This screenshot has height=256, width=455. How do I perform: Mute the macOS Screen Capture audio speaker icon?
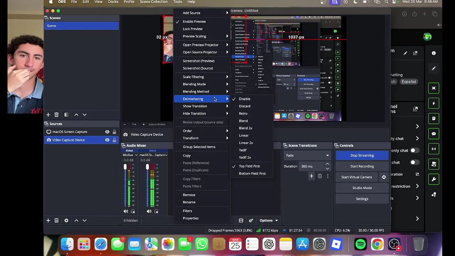click(149, 211)
